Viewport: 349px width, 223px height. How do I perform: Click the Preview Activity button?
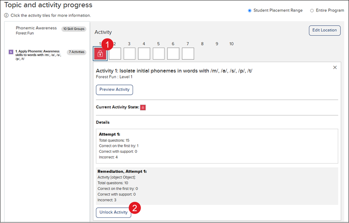(x=114, y=90)
